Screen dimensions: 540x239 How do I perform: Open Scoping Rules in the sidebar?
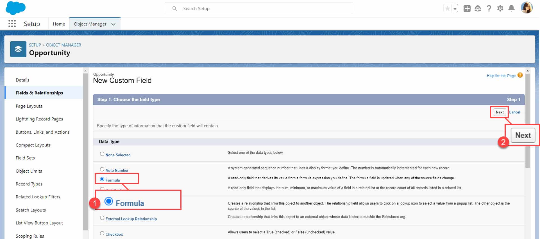tap(30, 236)
